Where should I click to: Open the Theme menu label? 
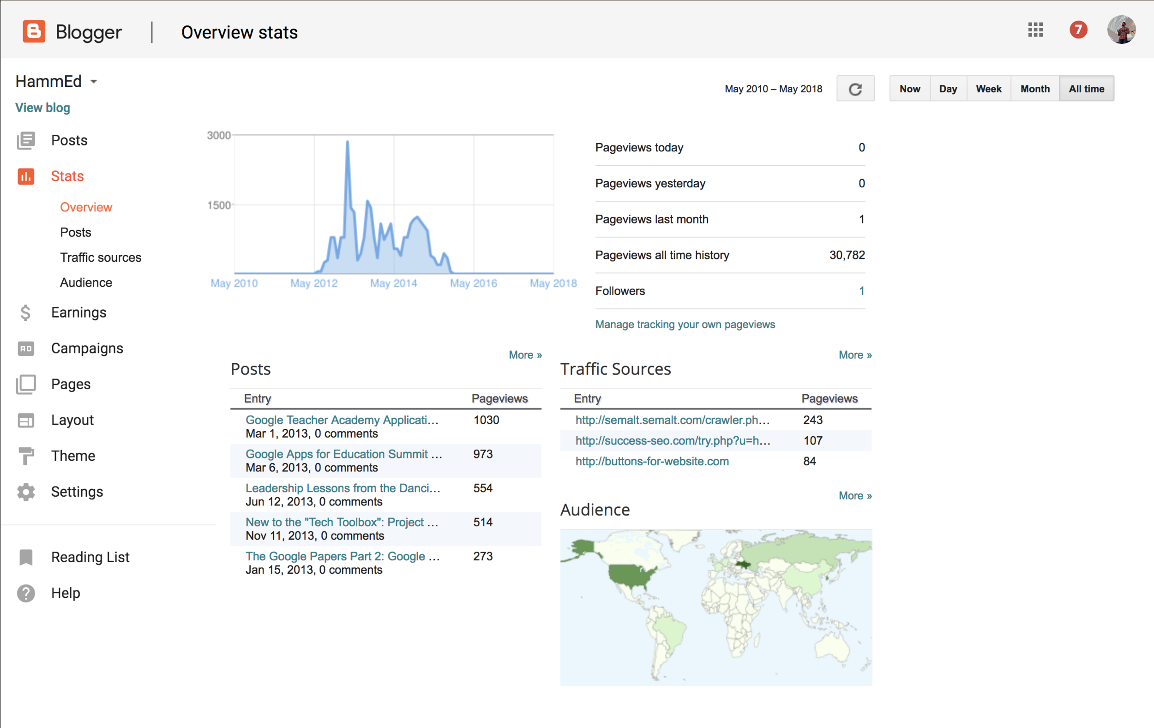click(x=73, y=456)
